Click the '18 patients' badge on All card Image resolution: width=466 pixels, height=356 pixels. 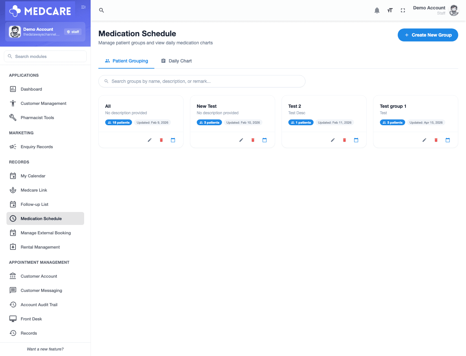click(x=118, y=122)
